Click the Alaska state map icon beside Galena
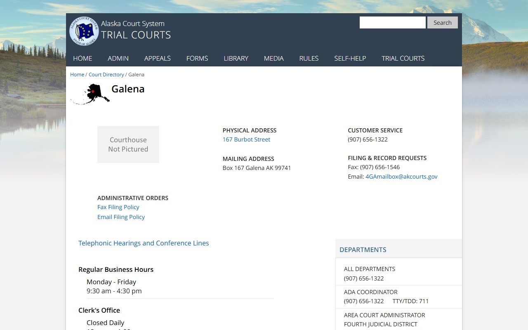 [x=90, y=94]
